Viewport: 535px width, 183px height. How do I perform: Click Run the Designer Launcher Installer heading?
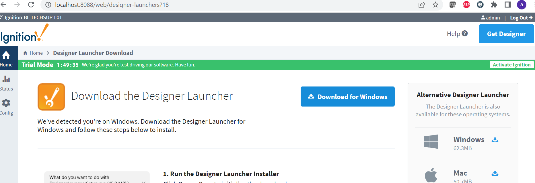click(221, 174)
